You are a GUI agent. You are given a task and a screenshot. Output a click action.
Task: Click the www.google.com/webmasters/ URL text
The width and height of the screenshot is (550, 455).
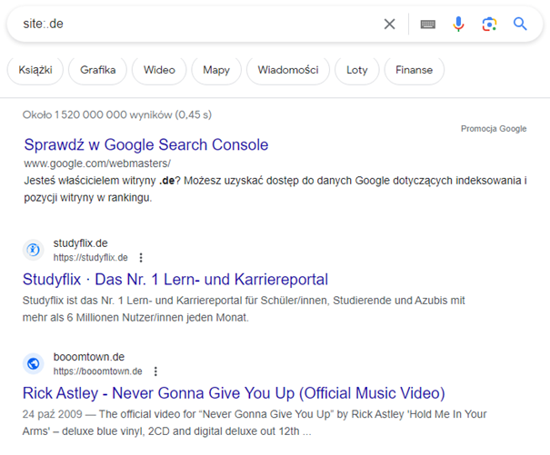[97, 163]
